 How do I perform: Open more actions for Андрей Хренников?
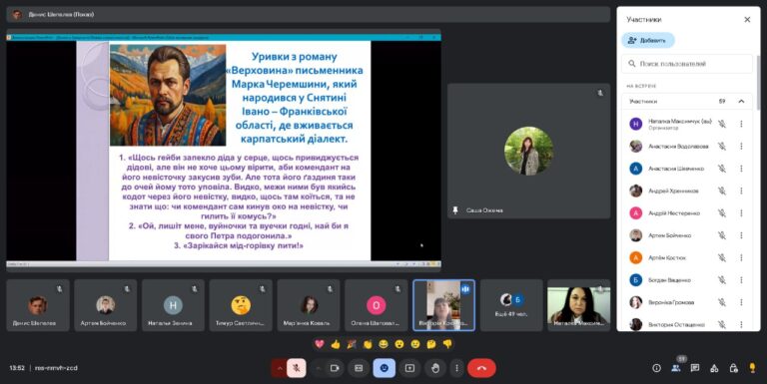coord(742,191)
